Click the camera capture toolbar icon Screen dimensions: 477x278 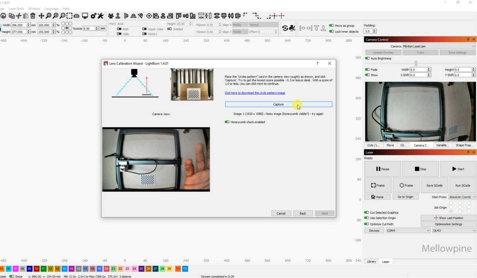point(76,16)
